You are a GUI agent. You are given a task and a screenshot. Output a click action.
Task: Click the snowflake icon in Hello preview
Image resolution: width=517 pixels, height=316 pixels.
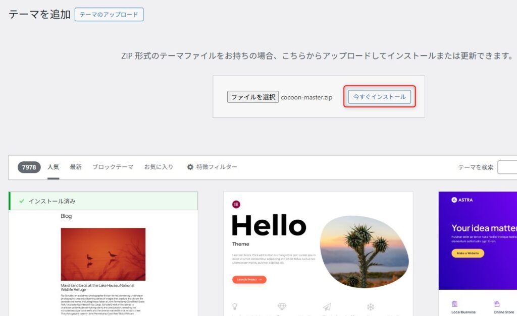point(371,306)
